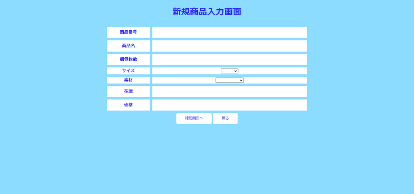This screenshot has height=194, width=414.
Task: Click the サイズ label
Action: (128, 71)
